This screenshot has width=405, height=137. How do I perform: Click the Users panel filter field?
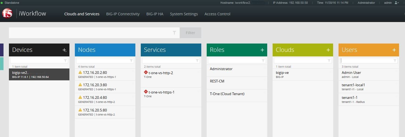pyautogui.click(x=369, y=61)
